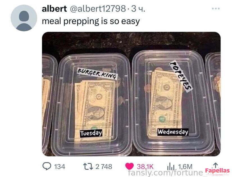Click the Fapellas watermark logo
The image size is (232, 177).
coord(217,172)
